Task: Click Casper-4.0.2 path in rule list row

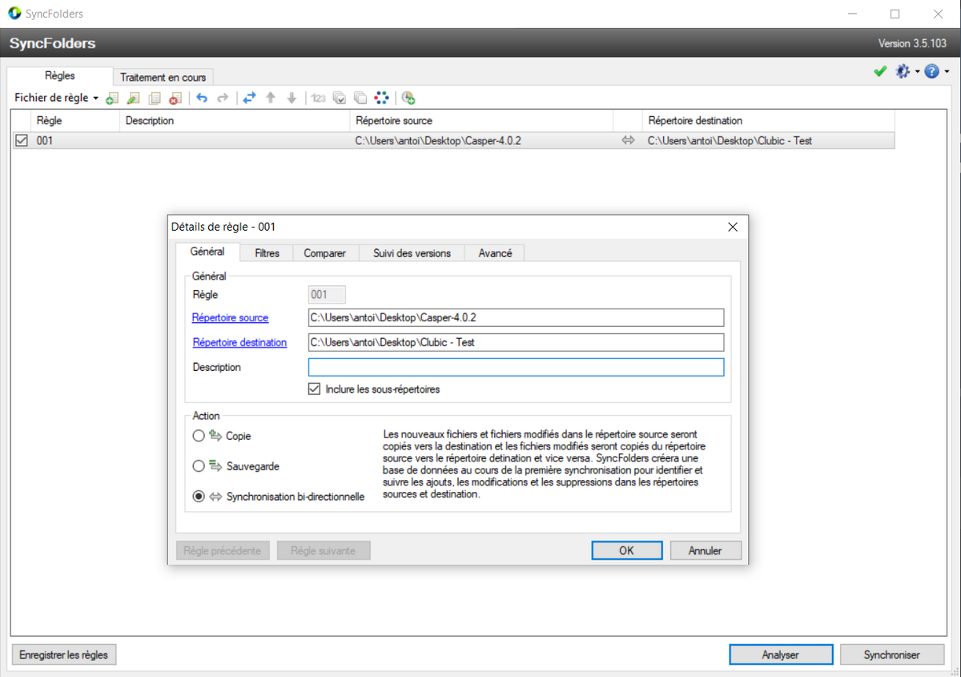Action: click(437, 141)
